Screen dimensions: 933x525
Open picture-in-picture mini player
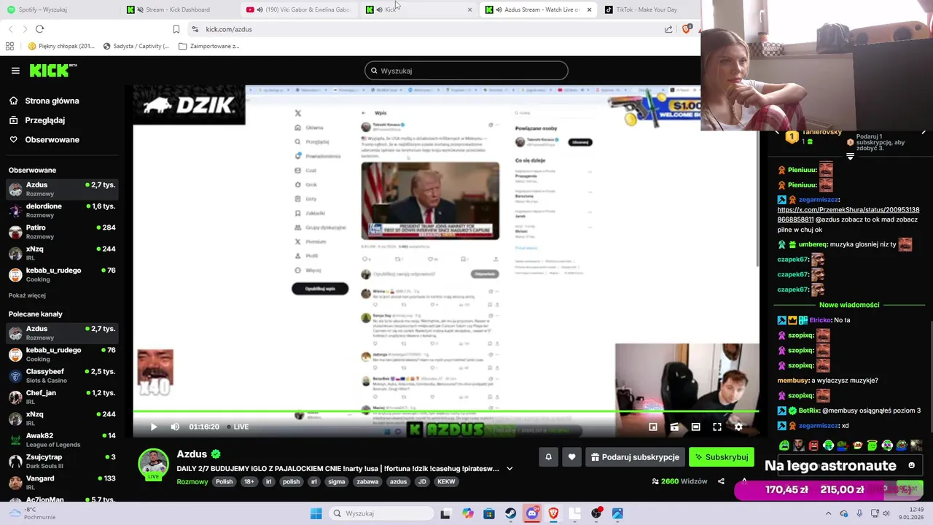[653, 427]
